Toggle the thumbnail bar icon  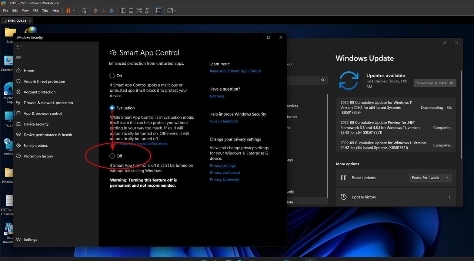[131, 11]
